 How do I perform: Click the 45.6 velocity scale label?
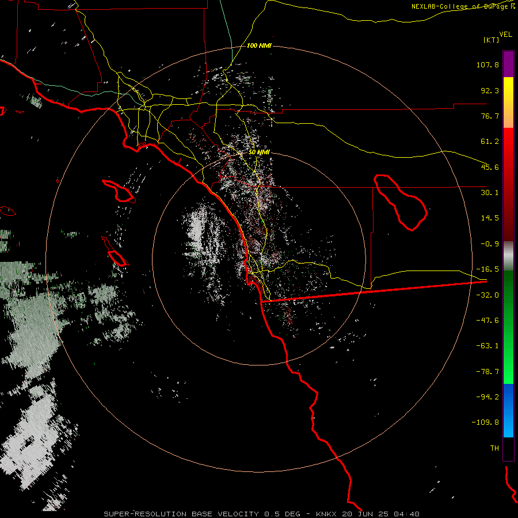coord(490,167)
